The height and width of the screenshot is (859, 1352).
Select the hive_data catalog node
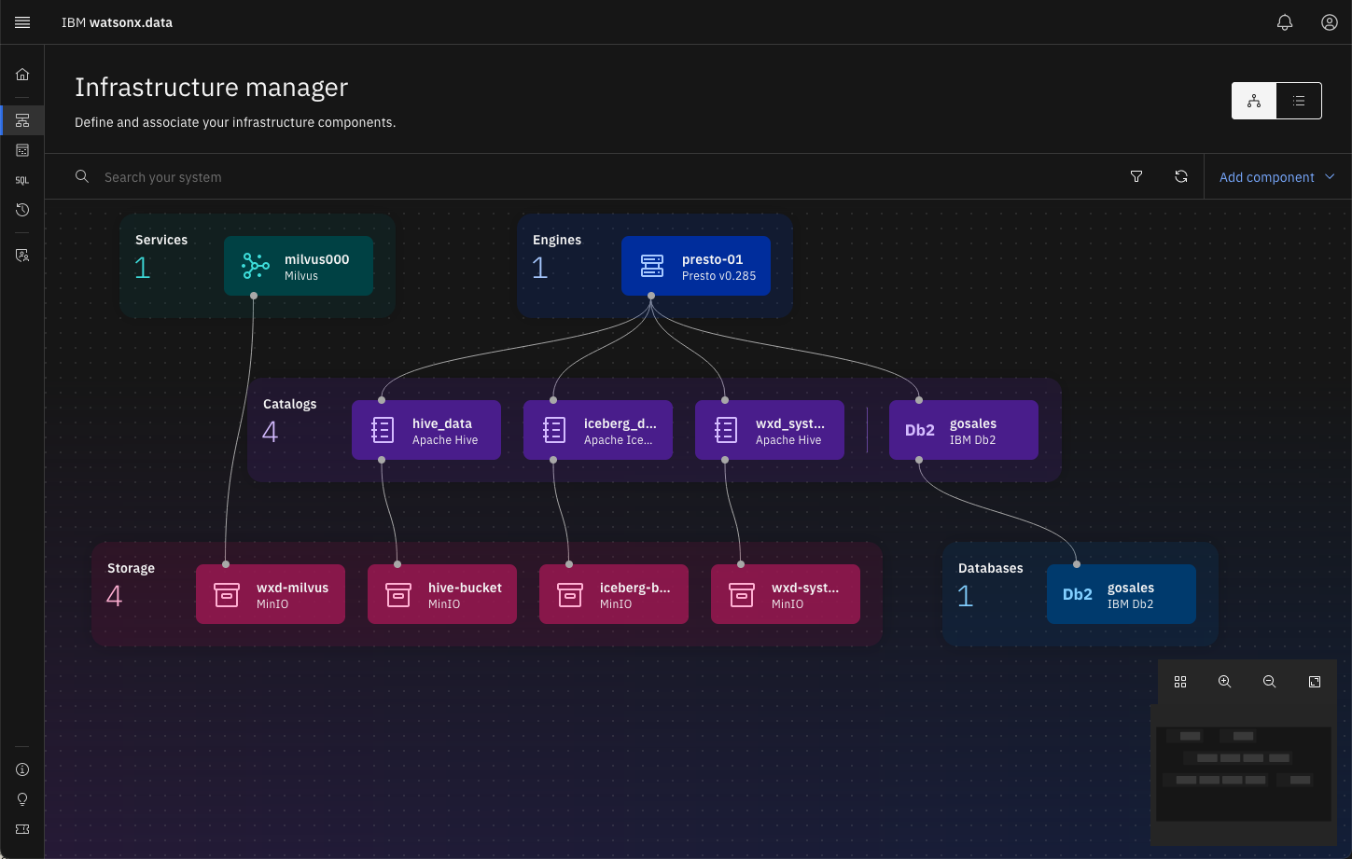(x=426, y=430)
